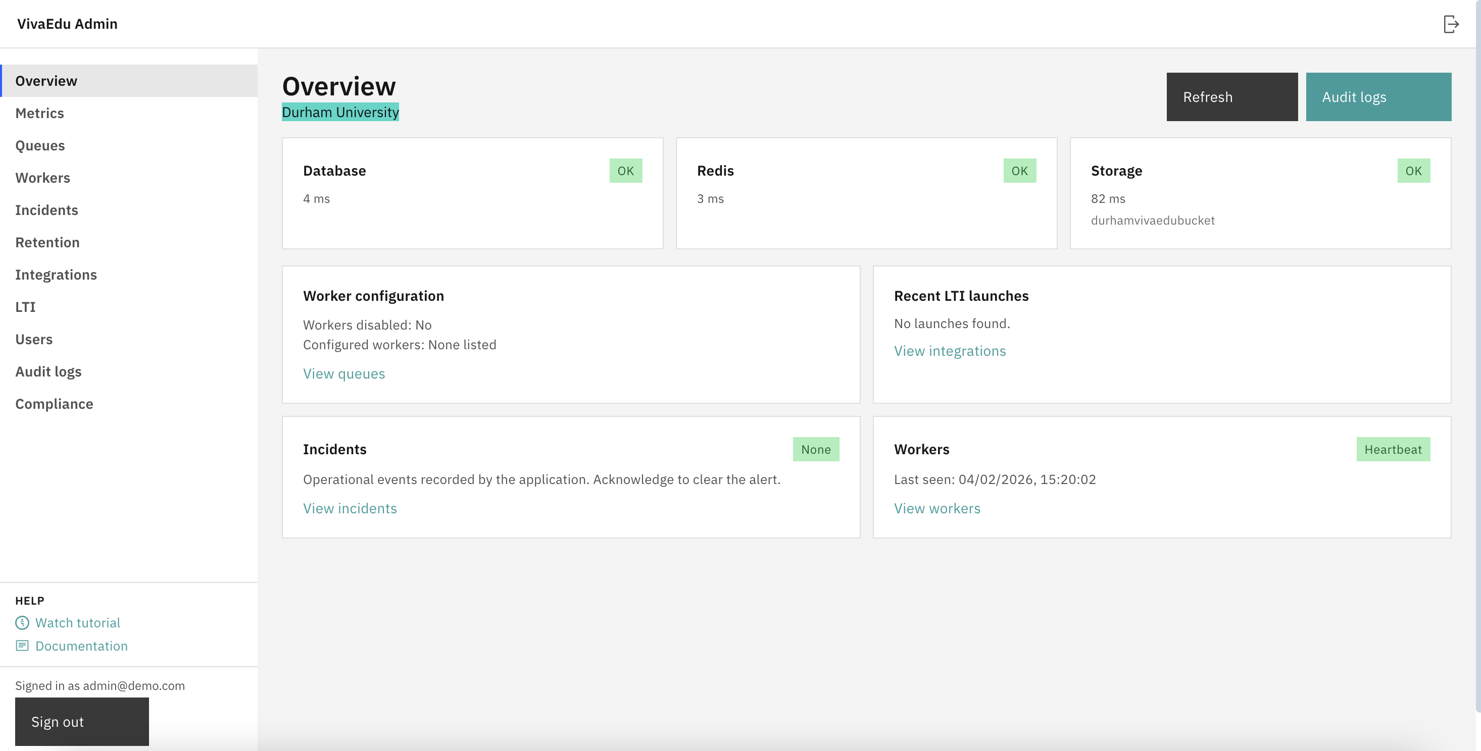Refresh the overview dashboard
The height and width of the screenshot is (751, 1481).
point(1231,96)
